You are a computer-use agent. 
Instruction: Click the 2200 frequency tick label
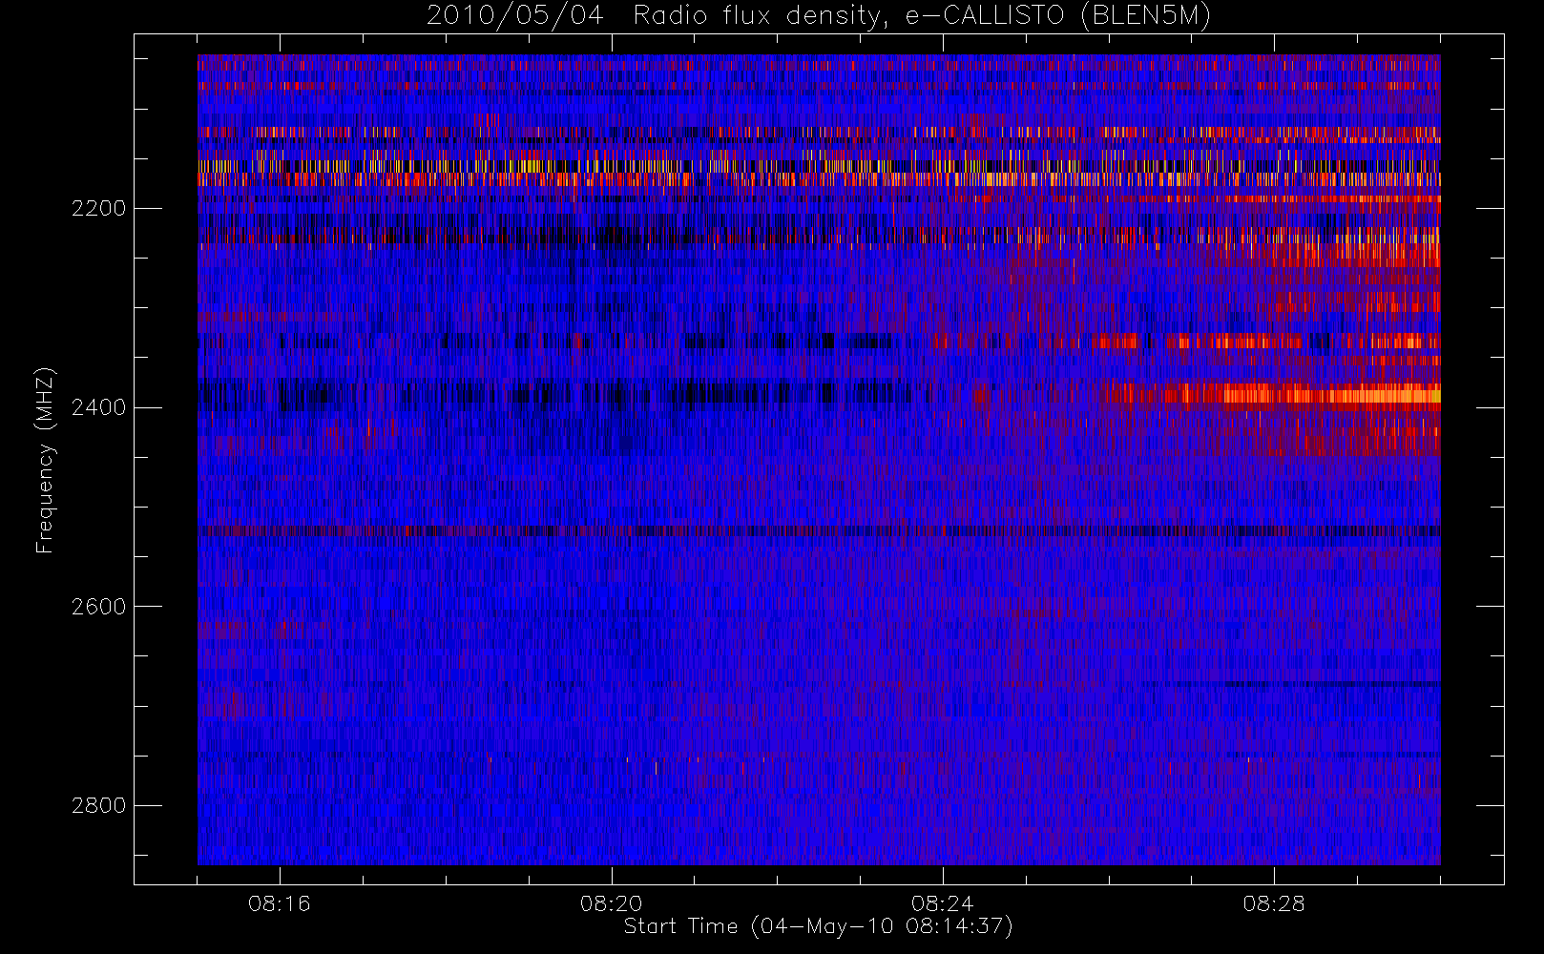click(98, 208)
